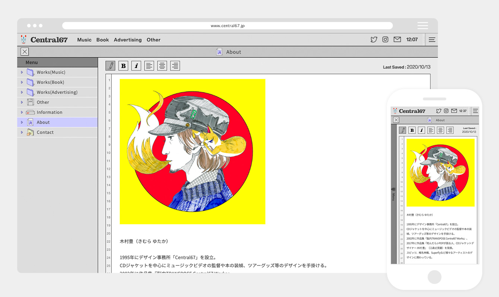Tap the Instagram icon in the phone header
Screen dimensions: 499x297
446,111
